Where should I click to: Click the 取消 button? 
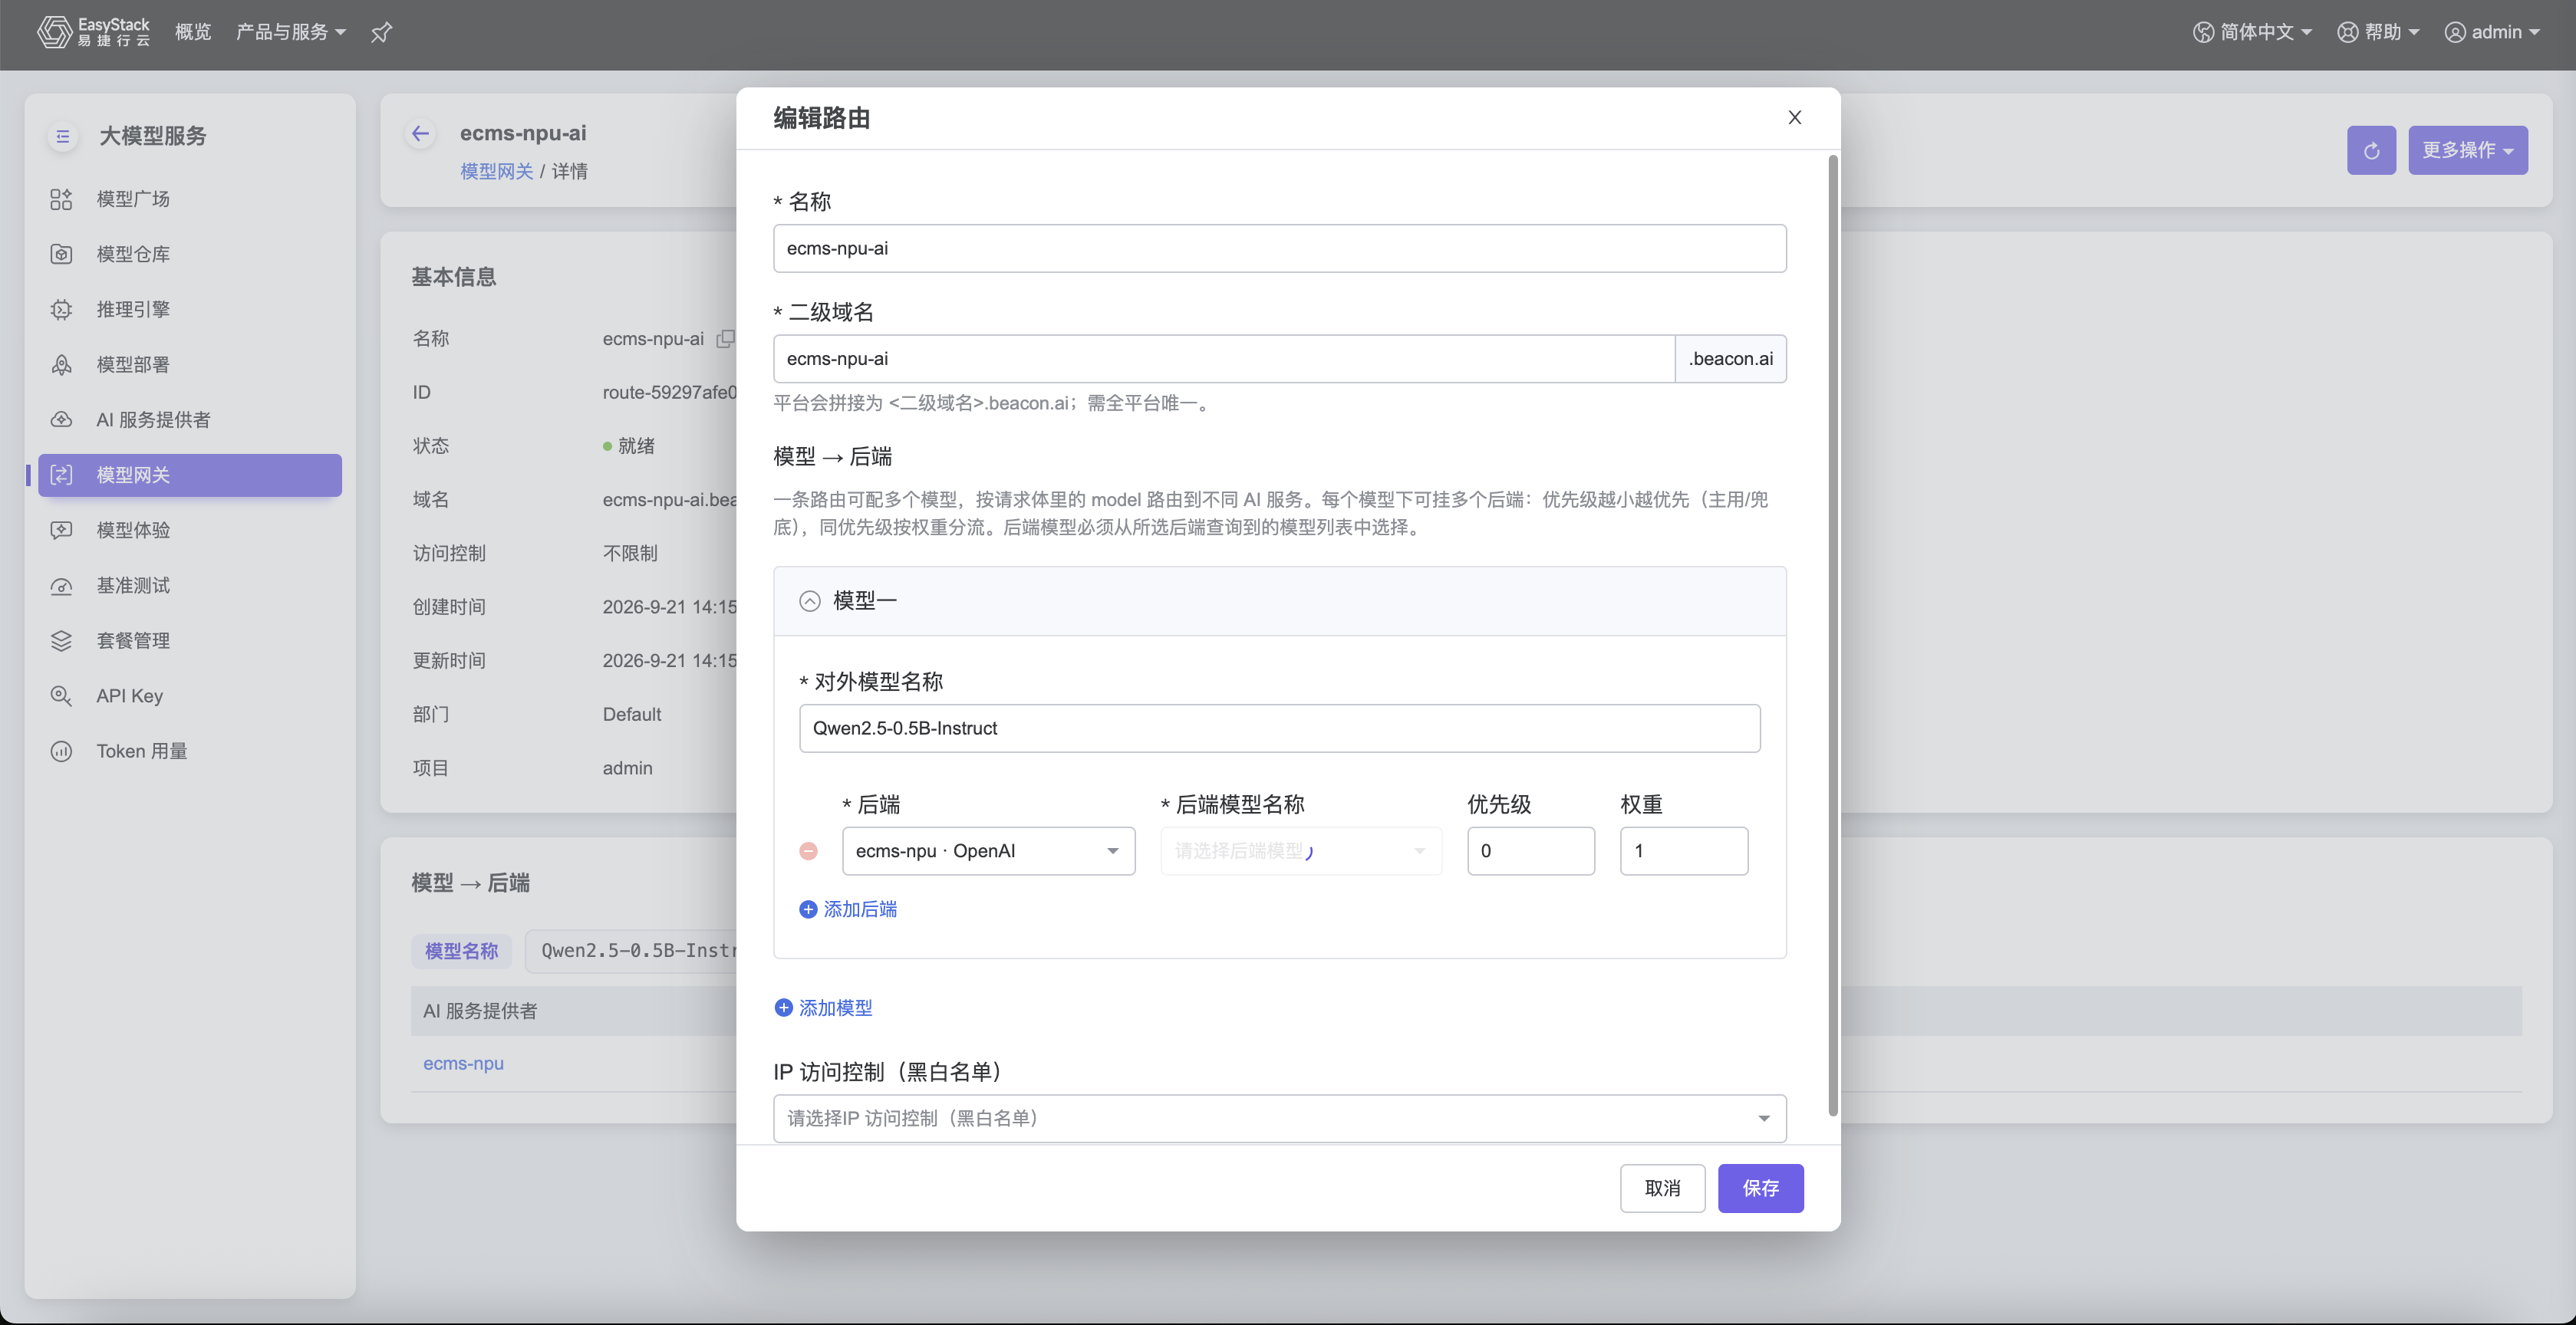pyautogui.click(x=1662, y=1188)
